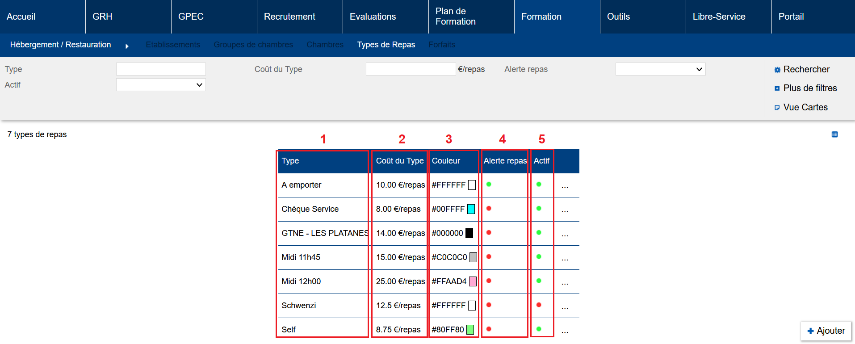Click the Etablissements link

click(173, 45)
